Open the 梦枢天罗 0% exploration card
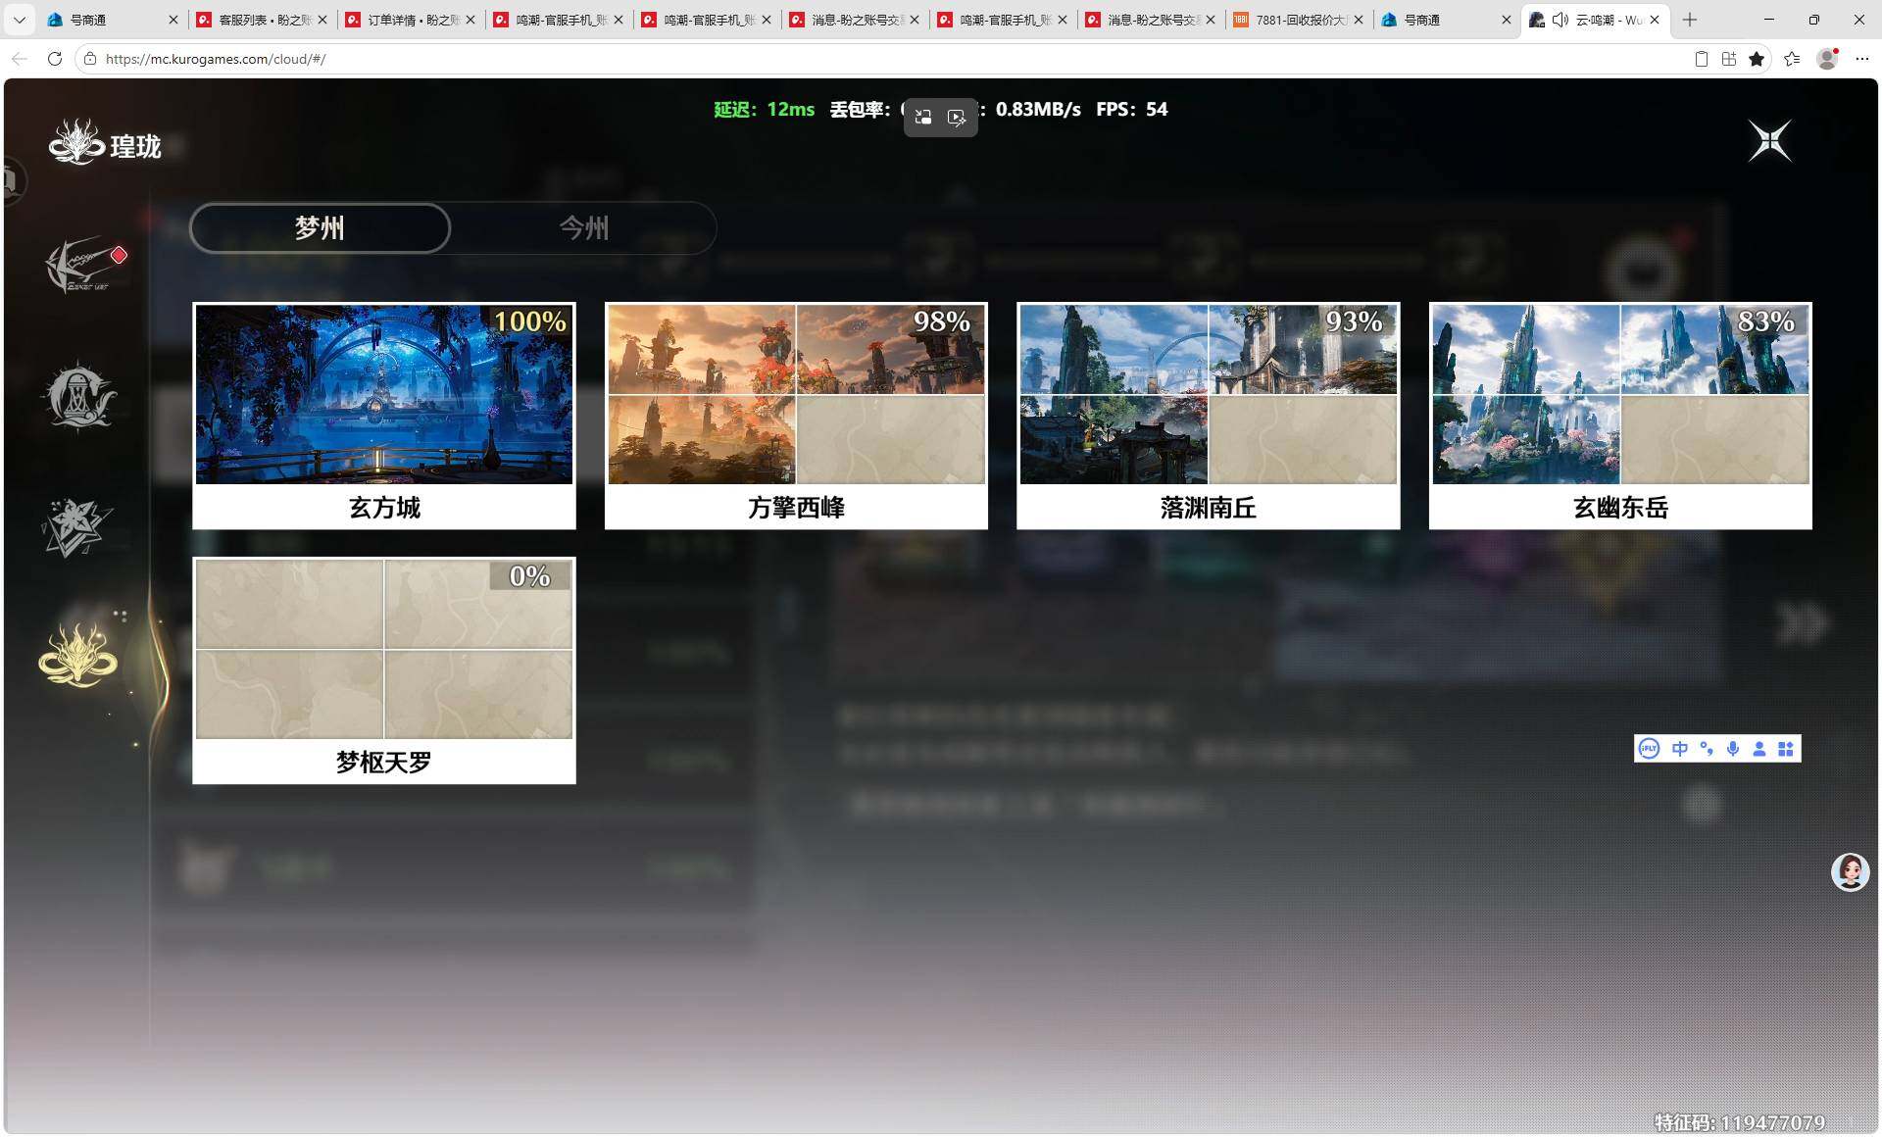The width and height of the screenshot is (1882, 1137). click(384, 670)
